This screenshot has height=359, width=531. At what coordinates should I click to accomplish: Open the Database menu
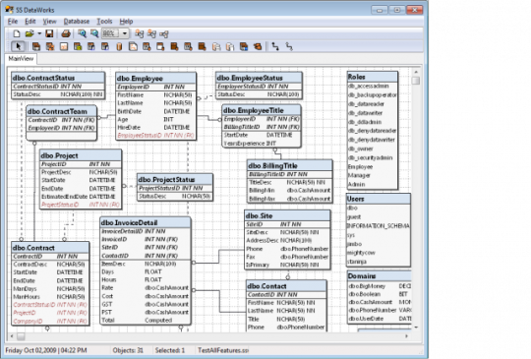(77, 22)
